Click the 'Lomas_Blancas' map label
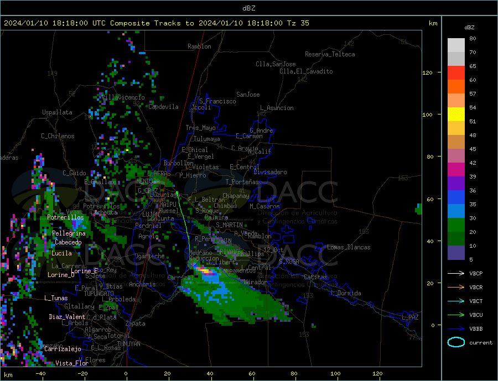 click(x=349, y=247)
